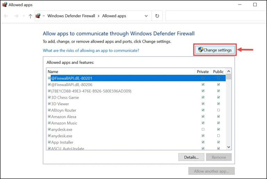267x179 pixels.
Task: Toggle 3D Viewer name checkbox
Action: tap(49, 104)
